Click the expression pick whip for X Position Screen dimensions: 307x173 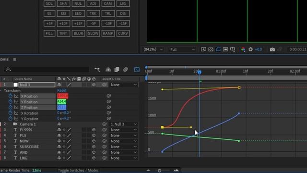tap(109, 96)
